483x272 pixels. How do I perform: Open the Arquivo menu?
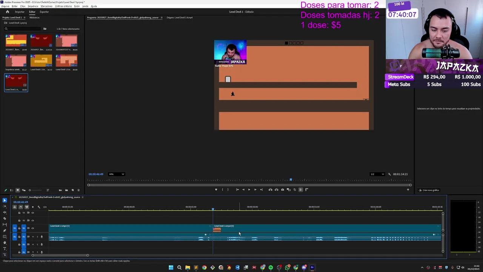[5, 6]
